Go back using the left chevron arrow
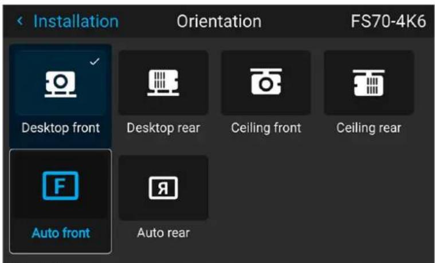The width and height of the screenshot is (435, 263). point(19,21)
